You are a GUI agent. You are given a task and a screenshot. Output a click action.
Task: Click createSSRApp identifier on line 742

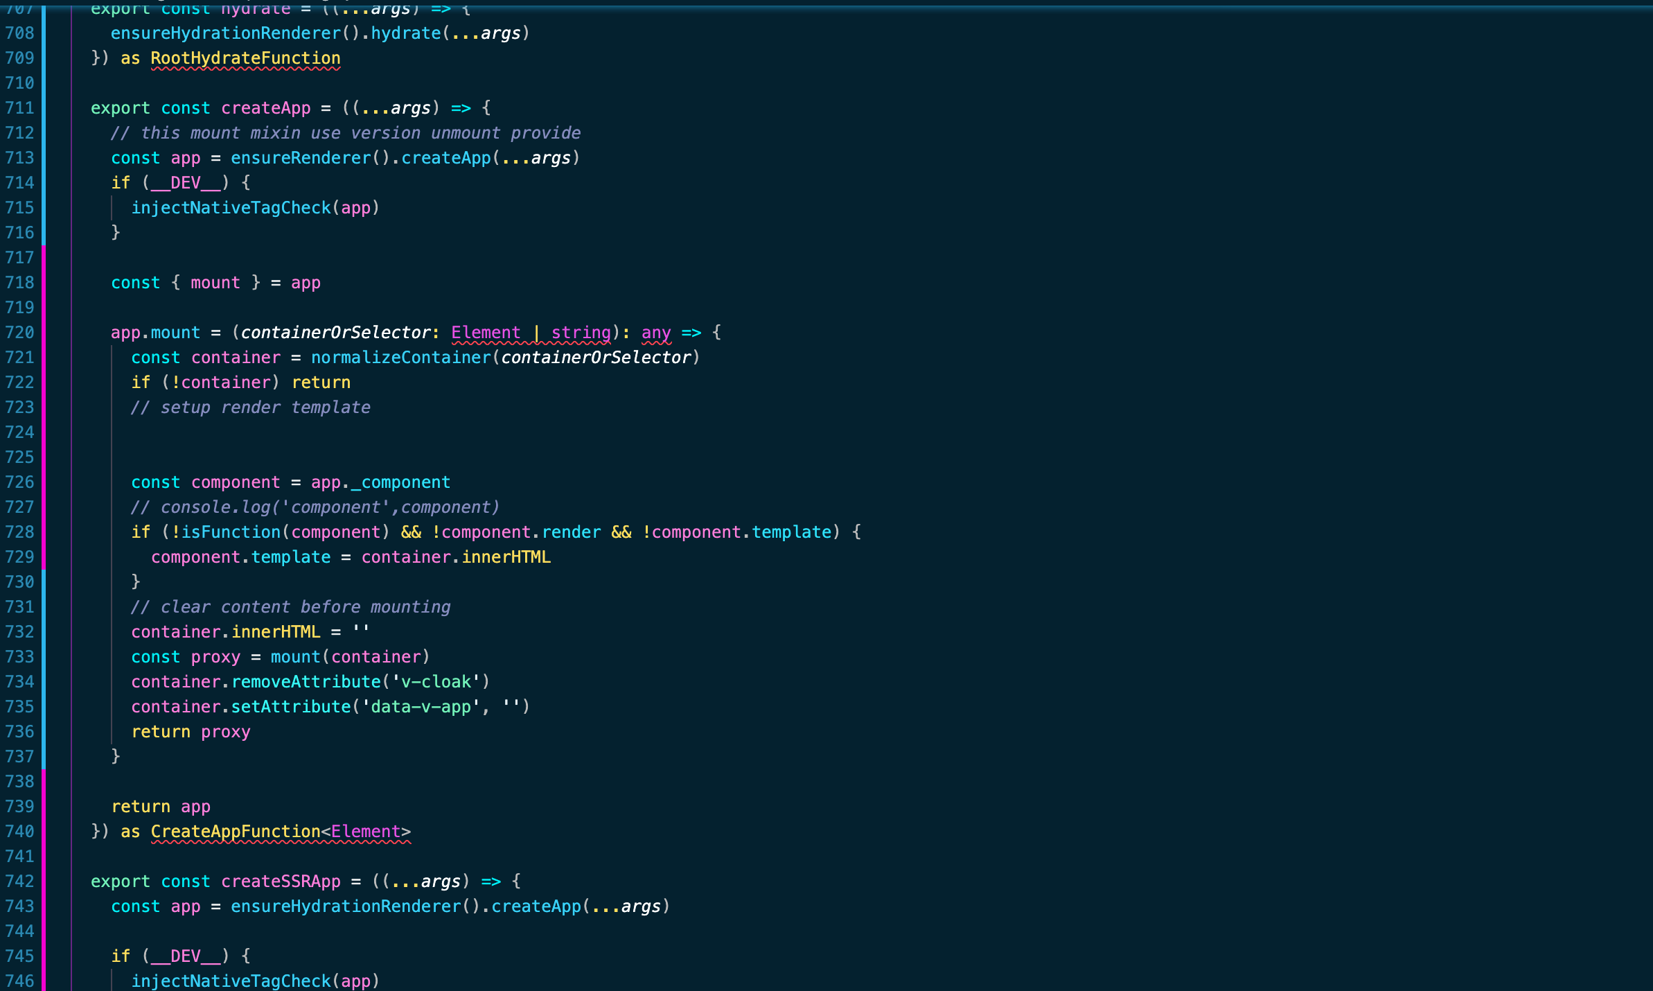tap(281, 882)
